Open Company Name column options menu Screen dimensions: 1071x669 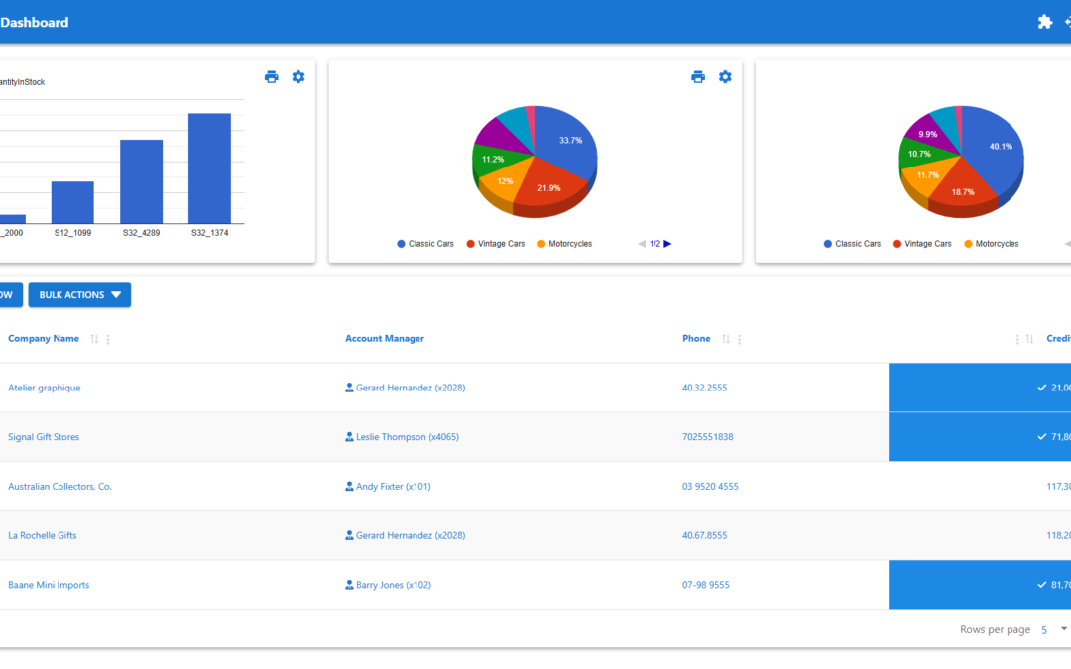(108, 339)
